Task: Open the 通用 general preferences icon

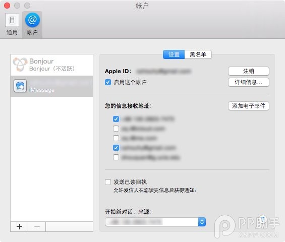Action: (x=12, y=20)
